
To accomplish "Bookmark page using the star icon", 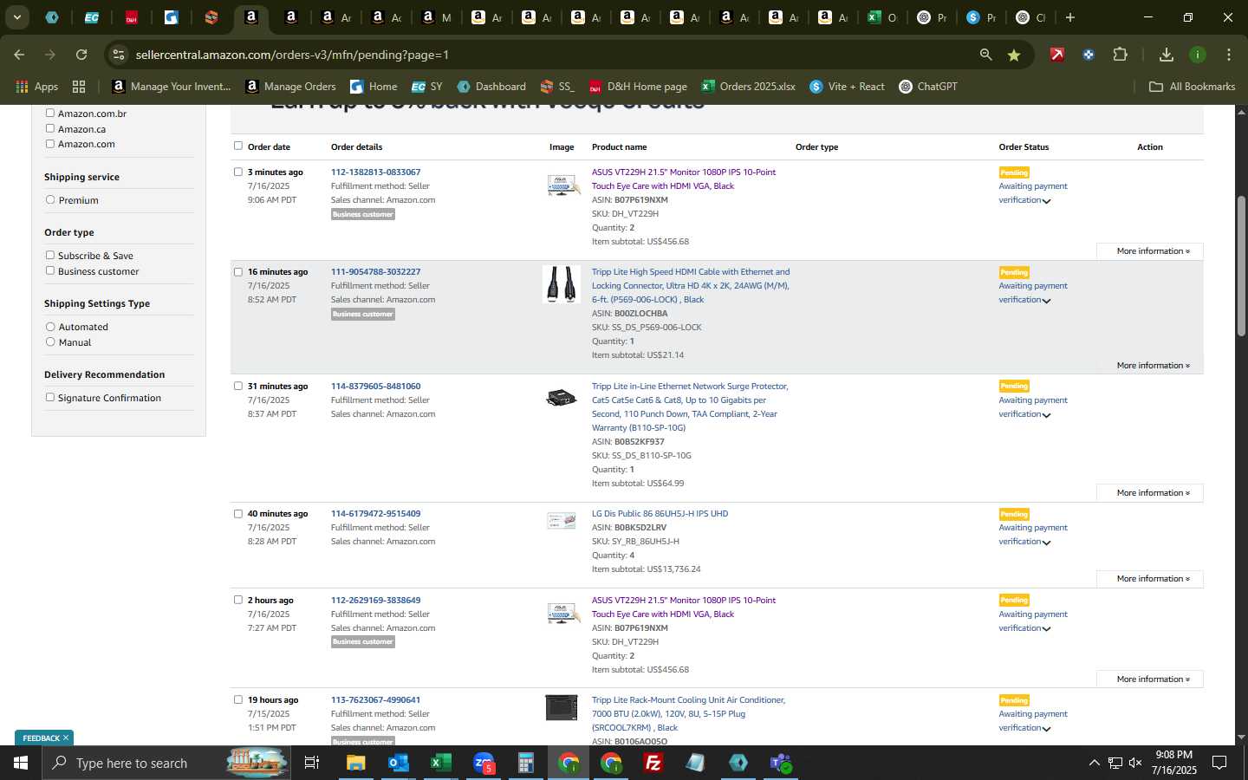I will coord(1014,55).
